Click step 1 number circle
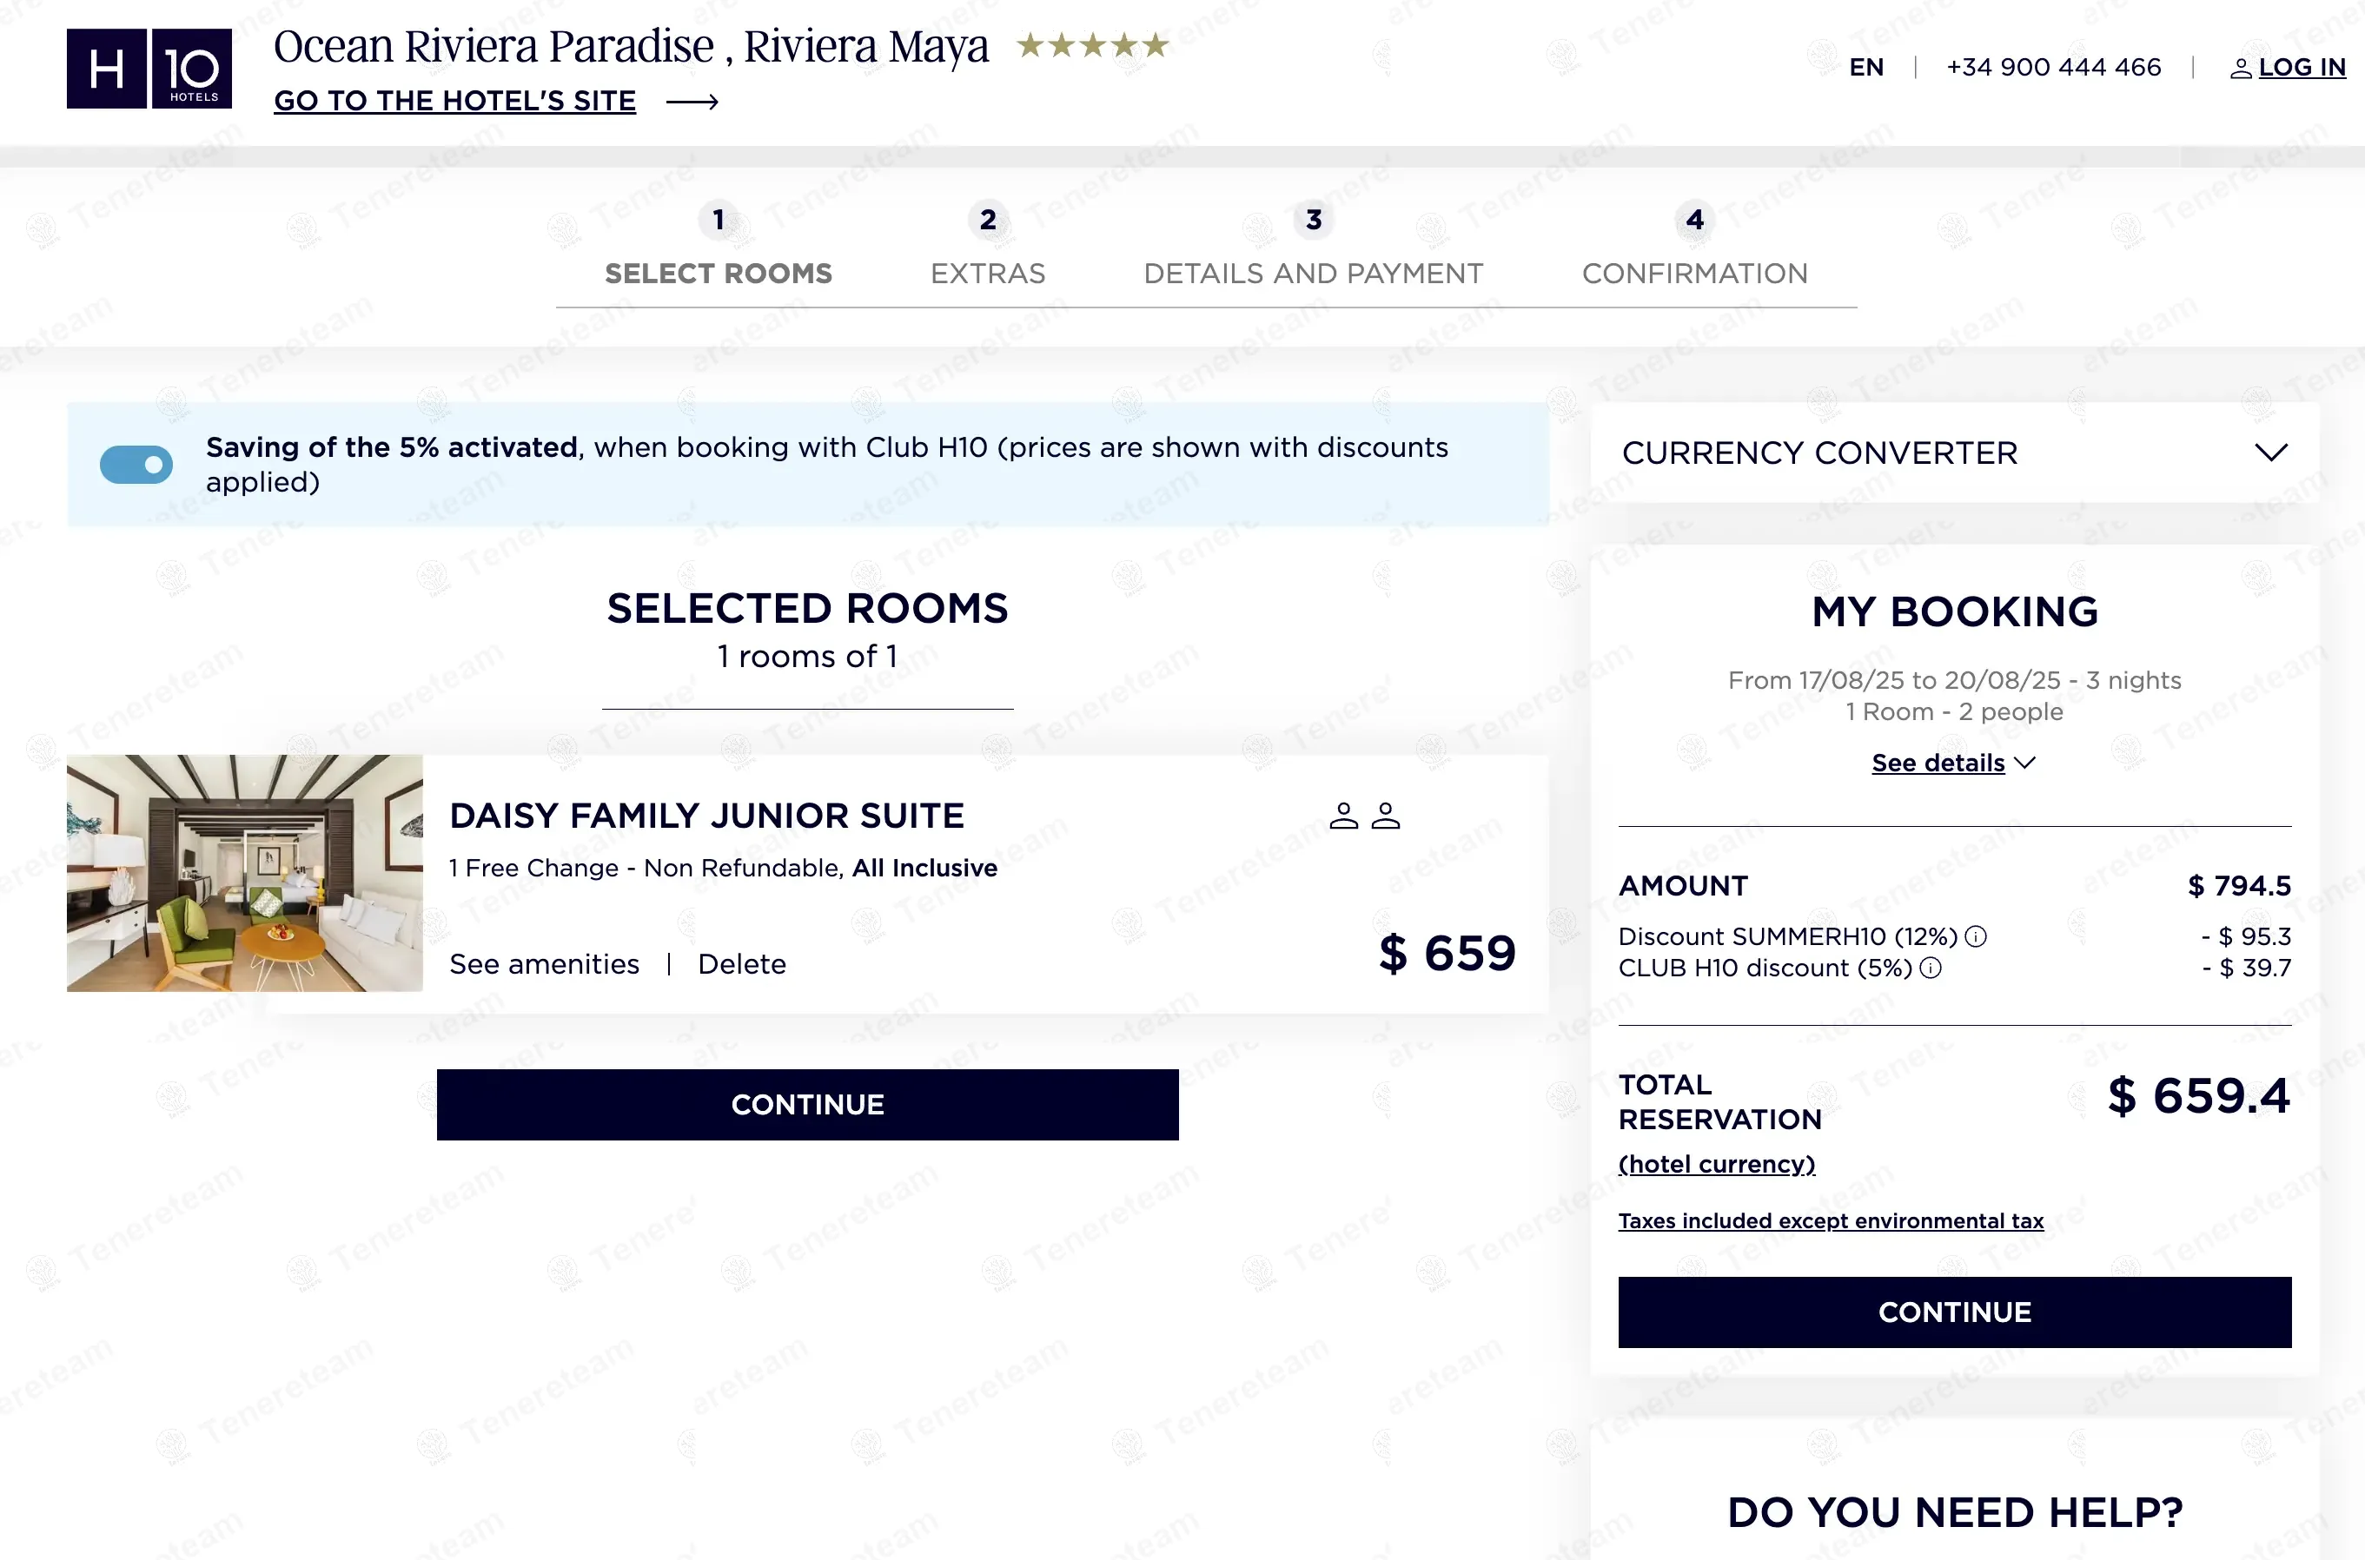This screenshot has height=1560, width=2365. tap(719, 220)
